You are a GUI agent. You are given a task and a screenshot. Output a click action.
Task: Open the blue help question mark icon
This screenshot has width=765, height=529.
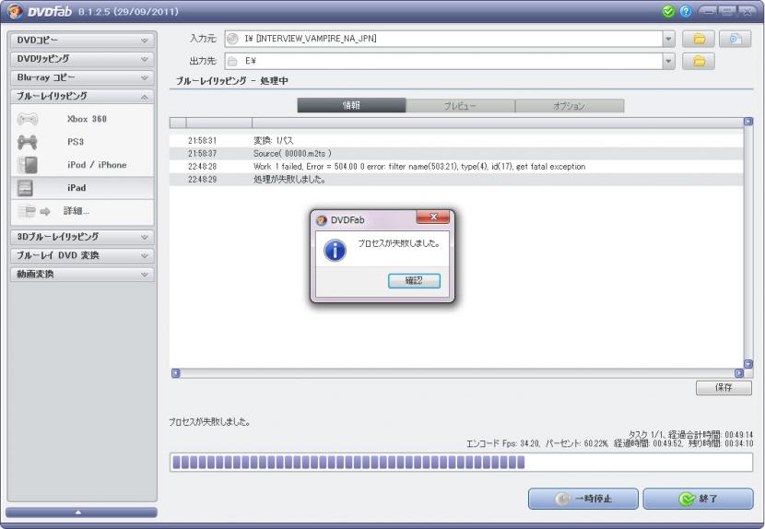point(686,11)
